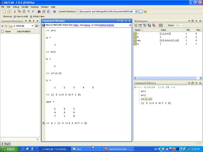The image size is (203, 152).
Task: Open the File menu
Action: point(3,7)
